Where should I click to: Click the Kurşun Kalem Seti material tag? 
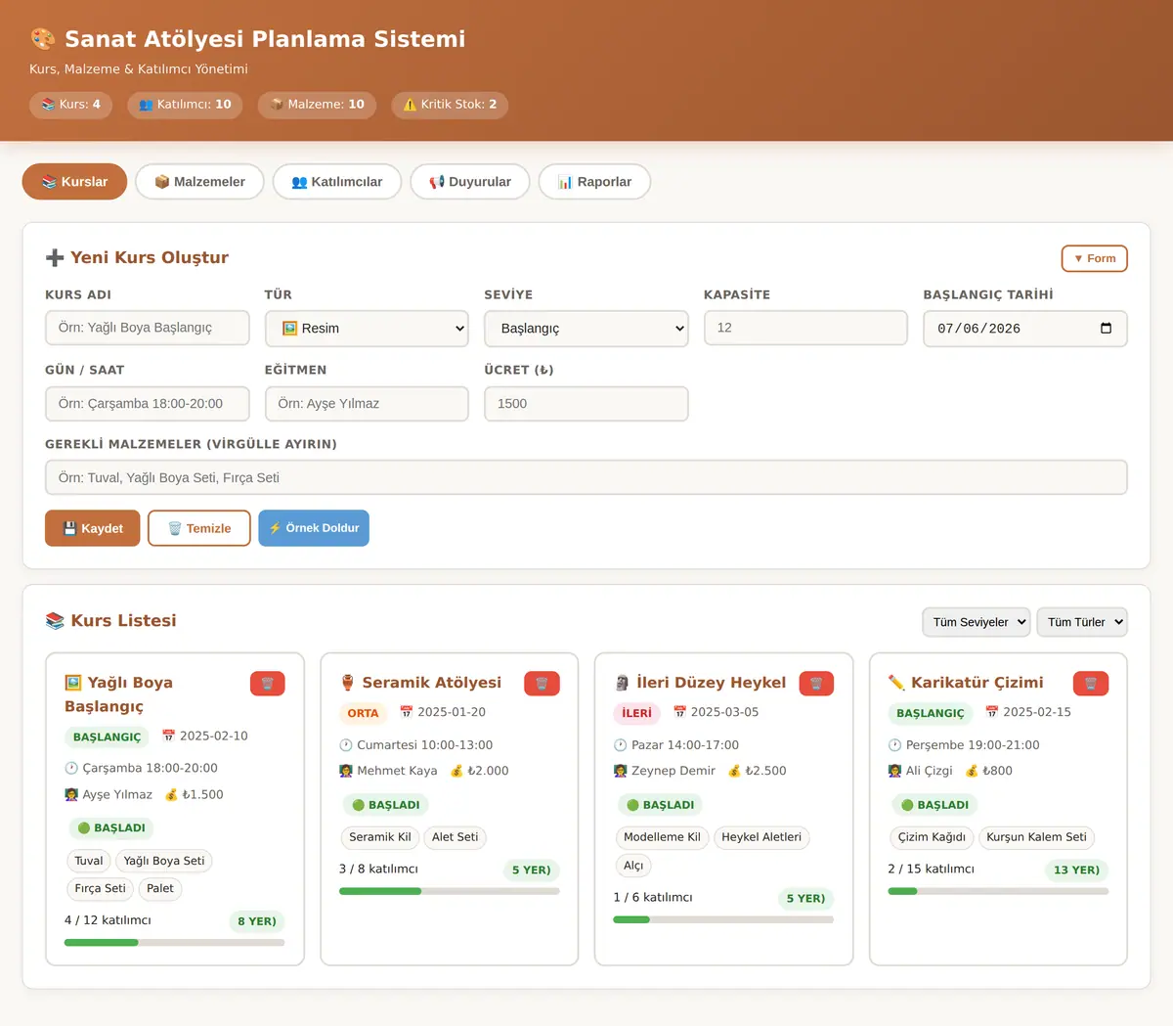tap(1036, 837)
